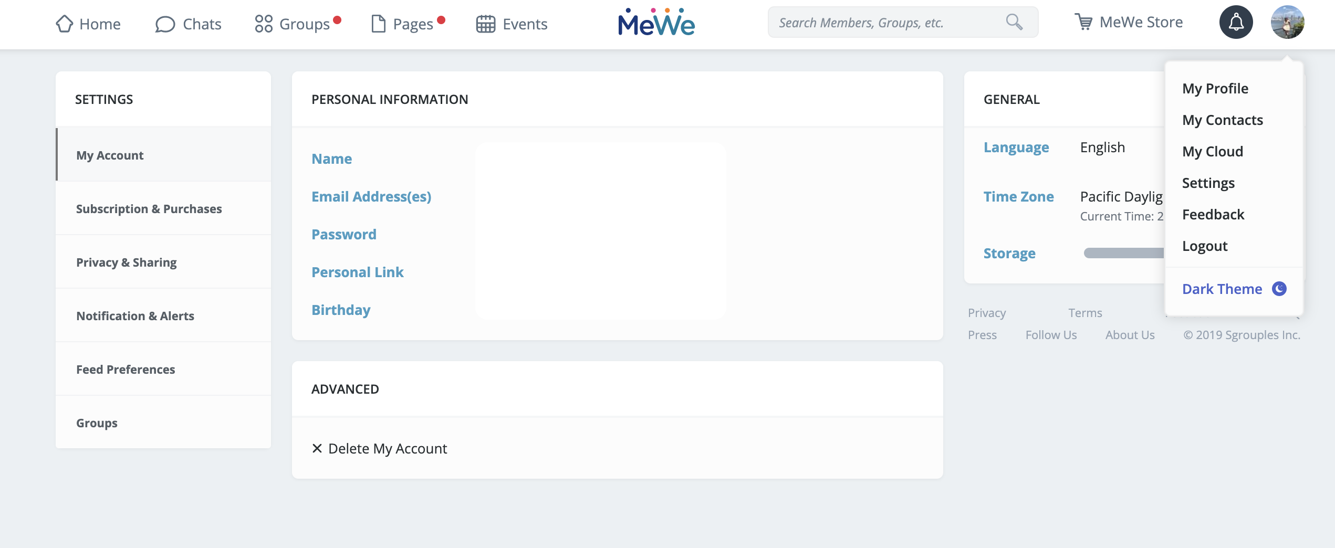This screenshot has width=1335, height=548.
Task: Click the search magnifier icon
Action: pyautogui.click(x=1014, y=22)
